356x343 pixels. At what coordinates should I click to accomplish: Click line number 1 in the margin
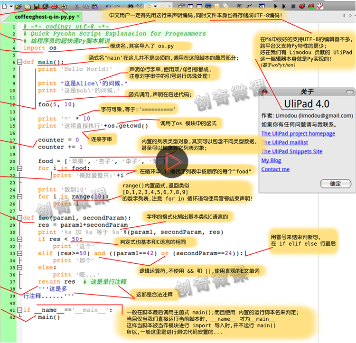coord(14,27)
